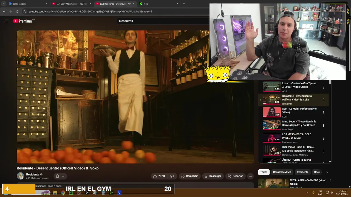Play Diez Pasos Hacia Ti thumbnail

271,150
